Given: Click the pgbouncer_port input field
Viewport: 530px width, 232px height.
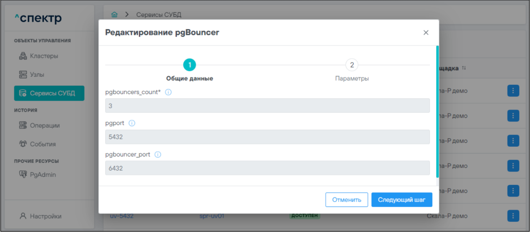Looking at the screenshot, I should click(267, 168).
